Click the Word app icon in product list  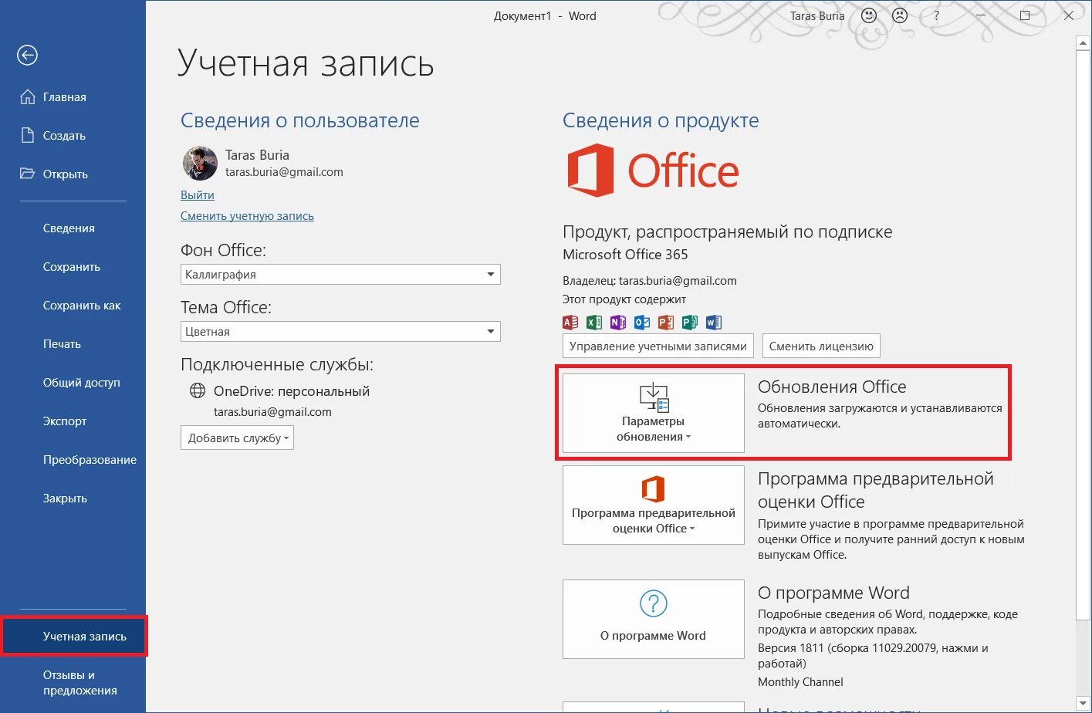(x=714, y=323)
